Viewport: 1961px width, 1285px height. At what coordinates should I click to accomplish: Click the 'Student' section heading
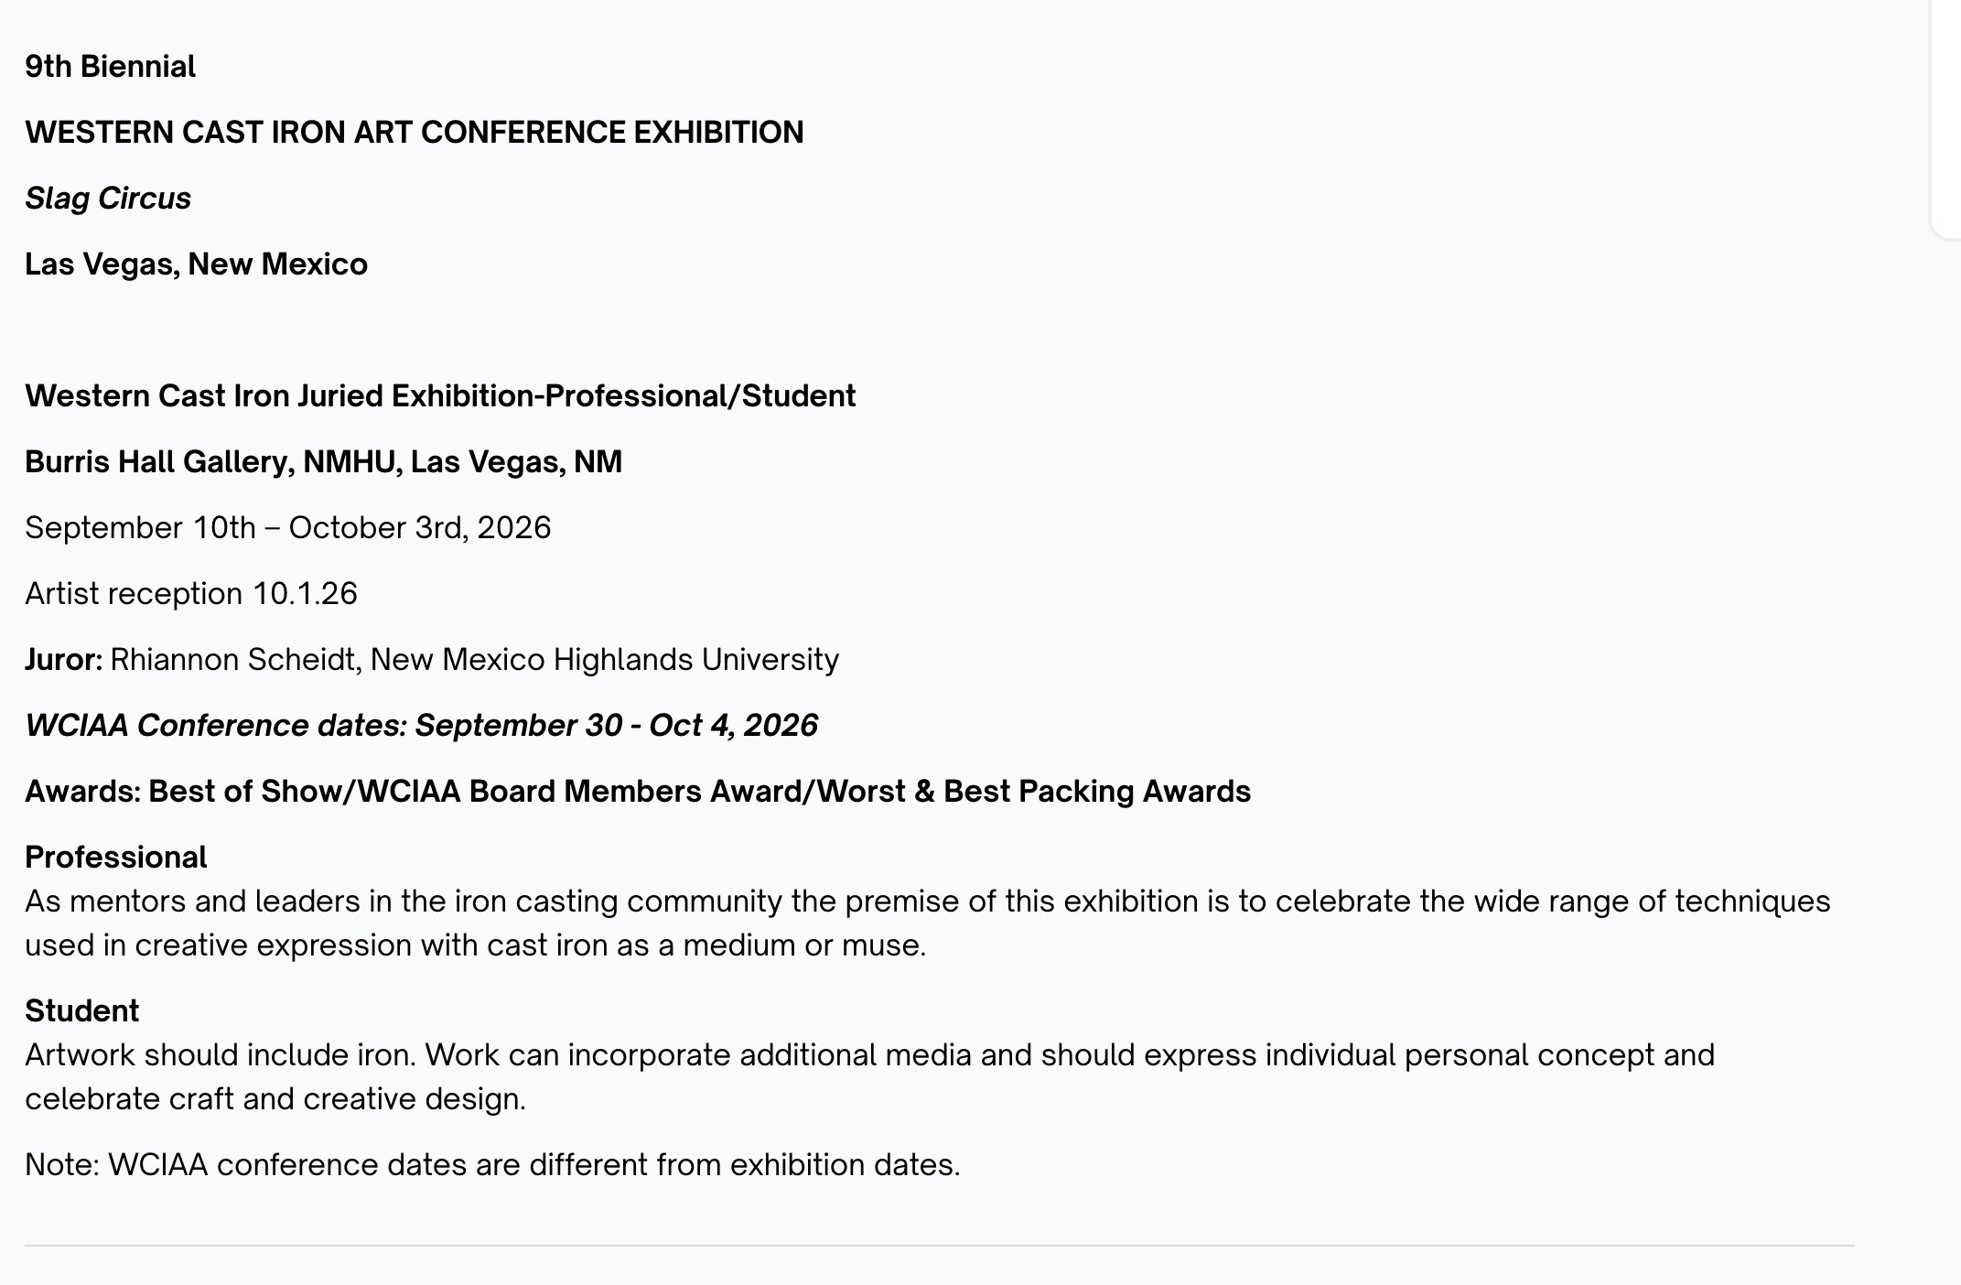tap(81, 1011)
